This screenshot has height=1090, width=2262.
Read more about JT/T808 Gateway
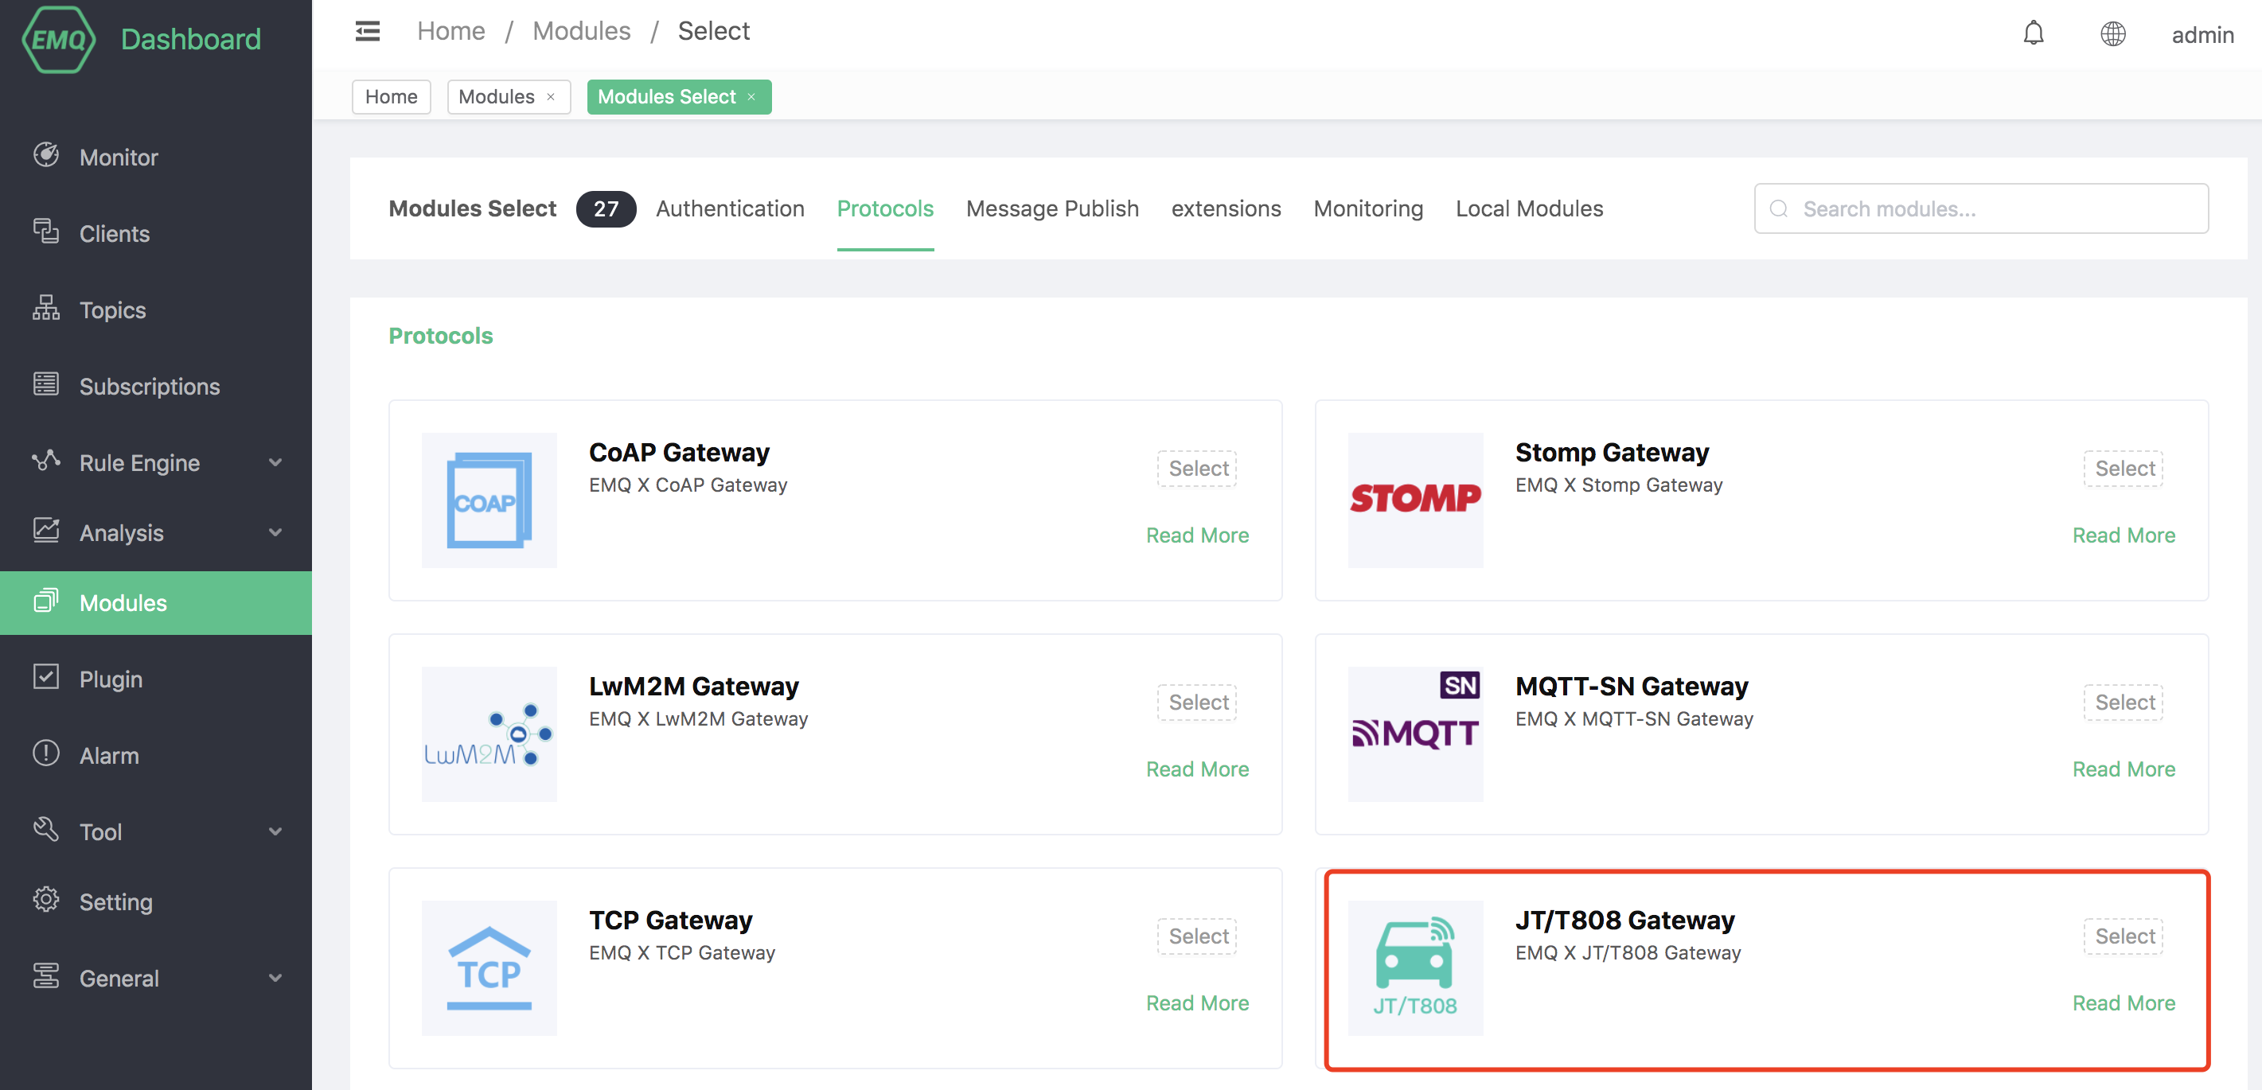point(2124,1003)
